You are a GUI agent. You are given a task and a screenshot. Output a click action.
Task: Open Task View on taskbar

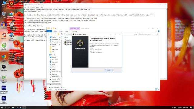point(9,107)
